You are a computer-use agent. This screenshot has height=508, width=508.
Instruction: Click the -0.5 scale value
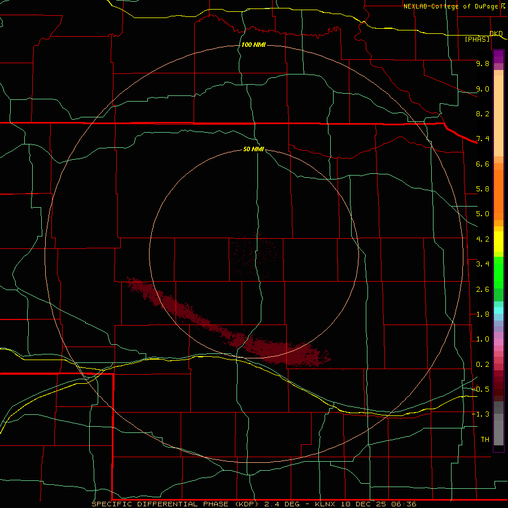click(x=481, y=389)
